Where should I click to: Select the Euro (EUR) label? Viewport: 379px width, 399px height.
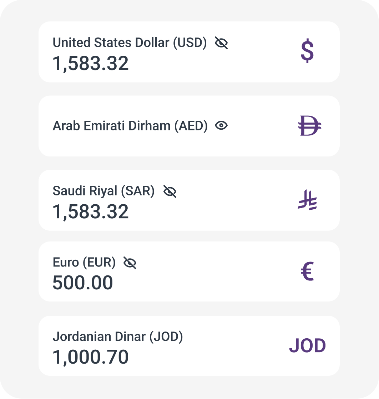click(84, 263)
